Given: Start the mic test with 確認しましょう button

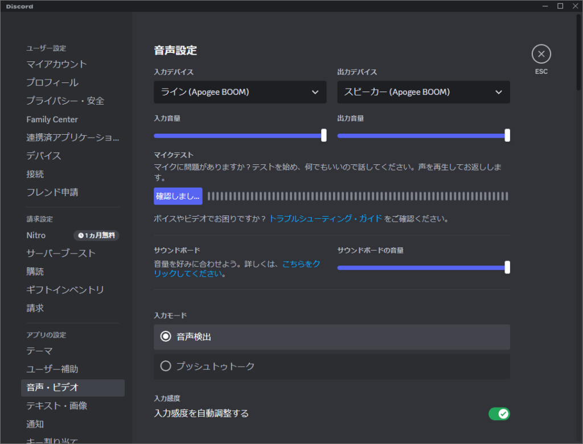Looking at the screenshot, I should (x=178, y=196).
